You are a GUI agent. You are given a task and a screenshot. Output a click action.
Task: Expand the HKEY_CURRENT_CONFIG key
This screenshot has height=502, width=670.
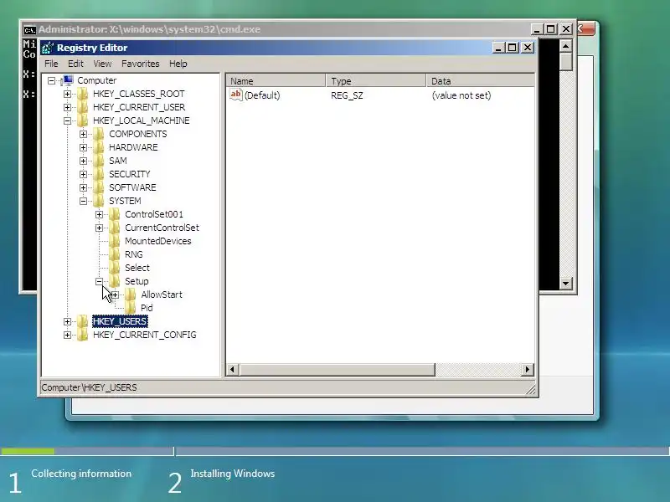click(67, 335)
